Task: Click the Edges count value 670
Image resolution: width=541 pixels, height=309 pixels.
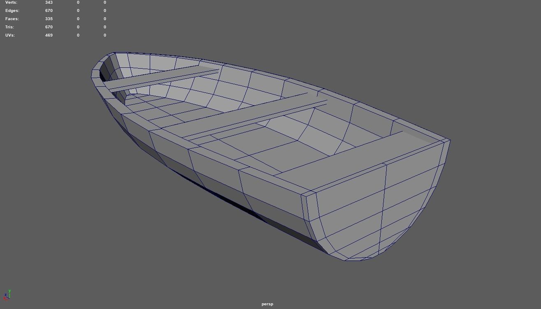Action: 49,11
